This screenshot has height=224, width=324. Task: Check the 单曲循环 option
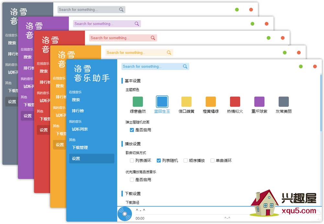click(213, 160)
